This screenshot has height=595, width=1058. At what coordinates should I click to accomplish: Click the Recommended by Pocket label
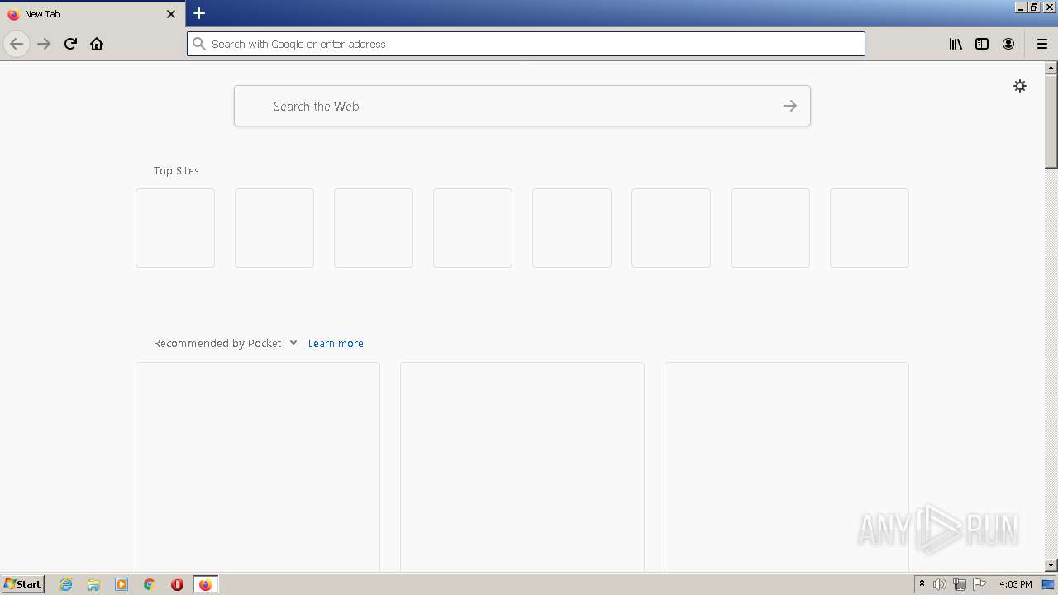click(x=217, y=343)
